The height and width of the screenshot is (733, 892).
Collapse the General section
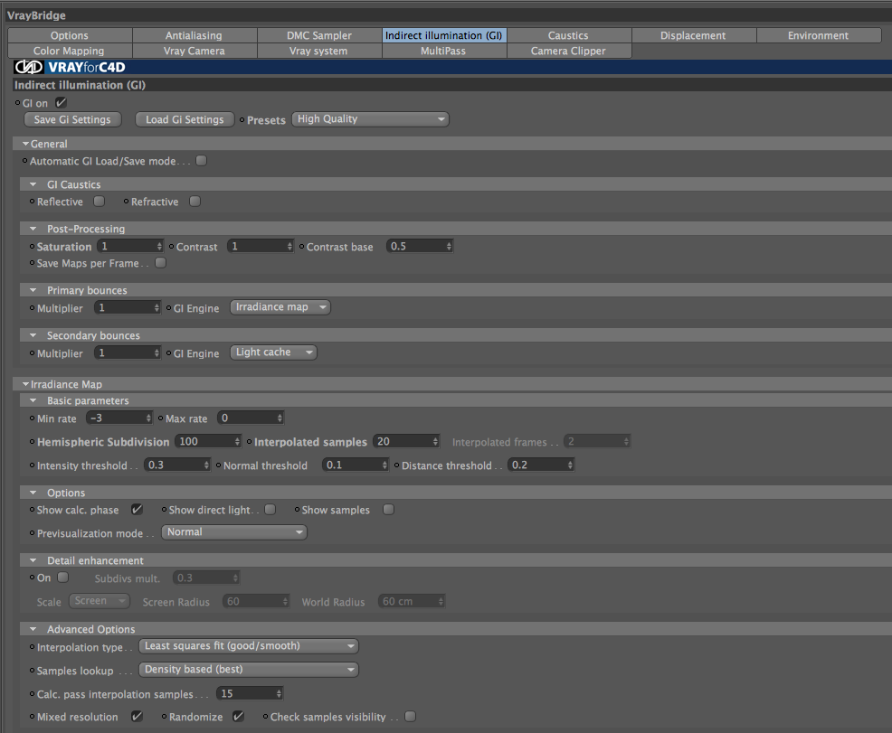click(x=25, y=144)
